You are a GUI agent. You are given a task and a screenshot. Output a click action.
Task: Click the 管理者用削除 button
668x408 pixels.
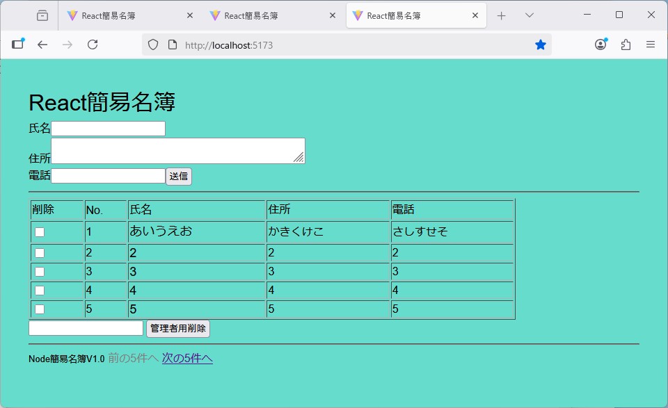[178, 328]
